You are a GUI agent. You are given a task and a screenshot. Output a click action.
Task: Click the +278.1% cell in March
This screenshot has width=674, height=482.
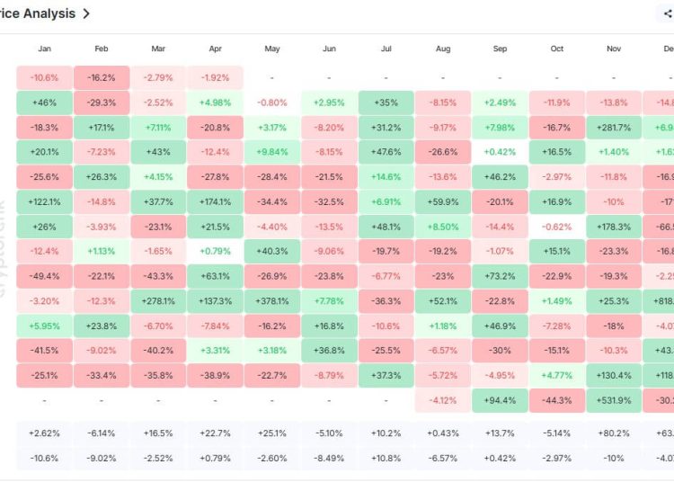[158, 300]
